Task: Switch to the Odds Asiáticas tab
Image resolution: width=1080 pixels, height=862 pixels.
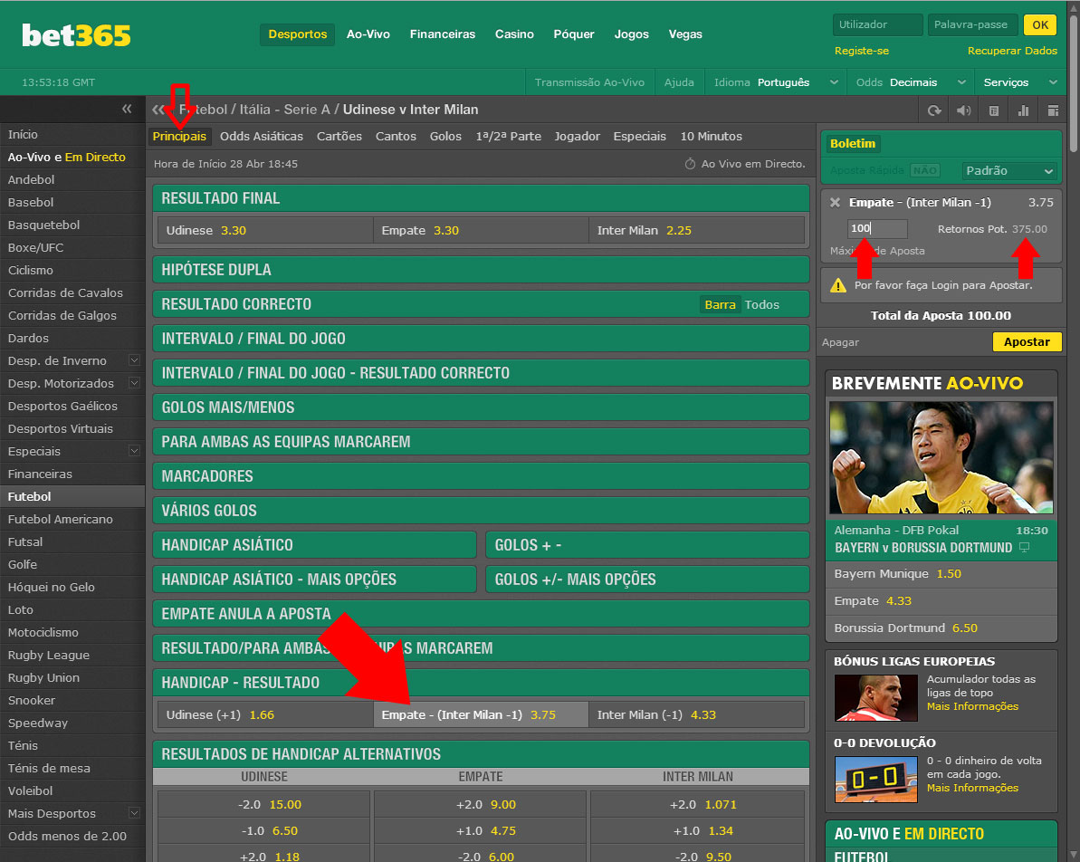Action: [x=262, y=137]
